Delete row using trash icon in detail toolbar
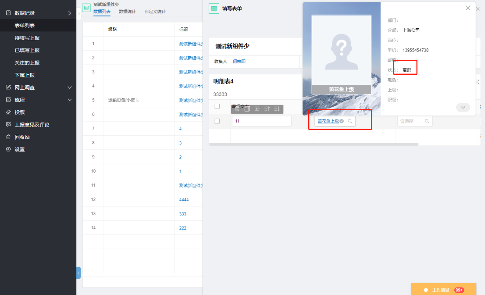Viewport: 485px width, 295px height. 237,109
